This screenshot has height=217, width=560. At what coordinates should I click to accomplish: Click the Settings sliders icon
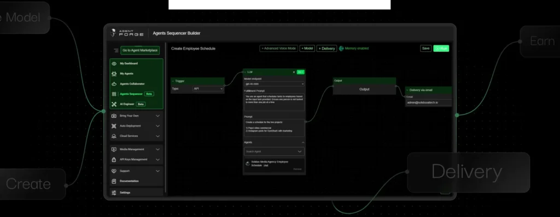[114, 193]
